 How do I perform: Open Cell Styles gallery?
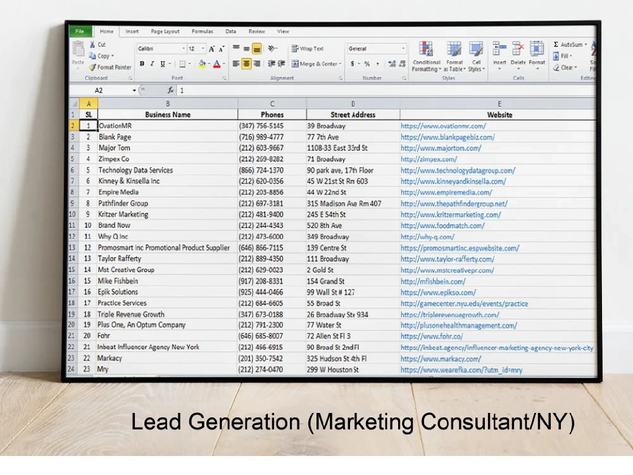(477, 56)
